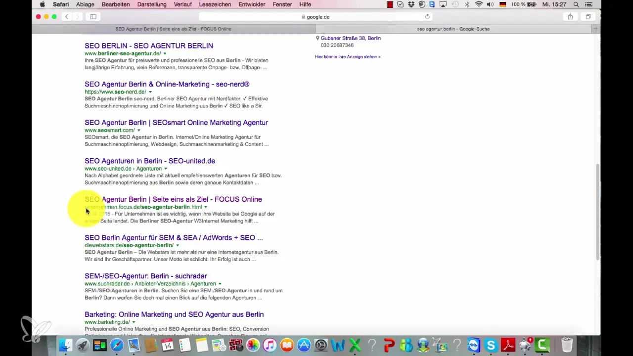Add a new tab with the plus button
The width and height of the screenshot is (633, 356).
point(596,29)
